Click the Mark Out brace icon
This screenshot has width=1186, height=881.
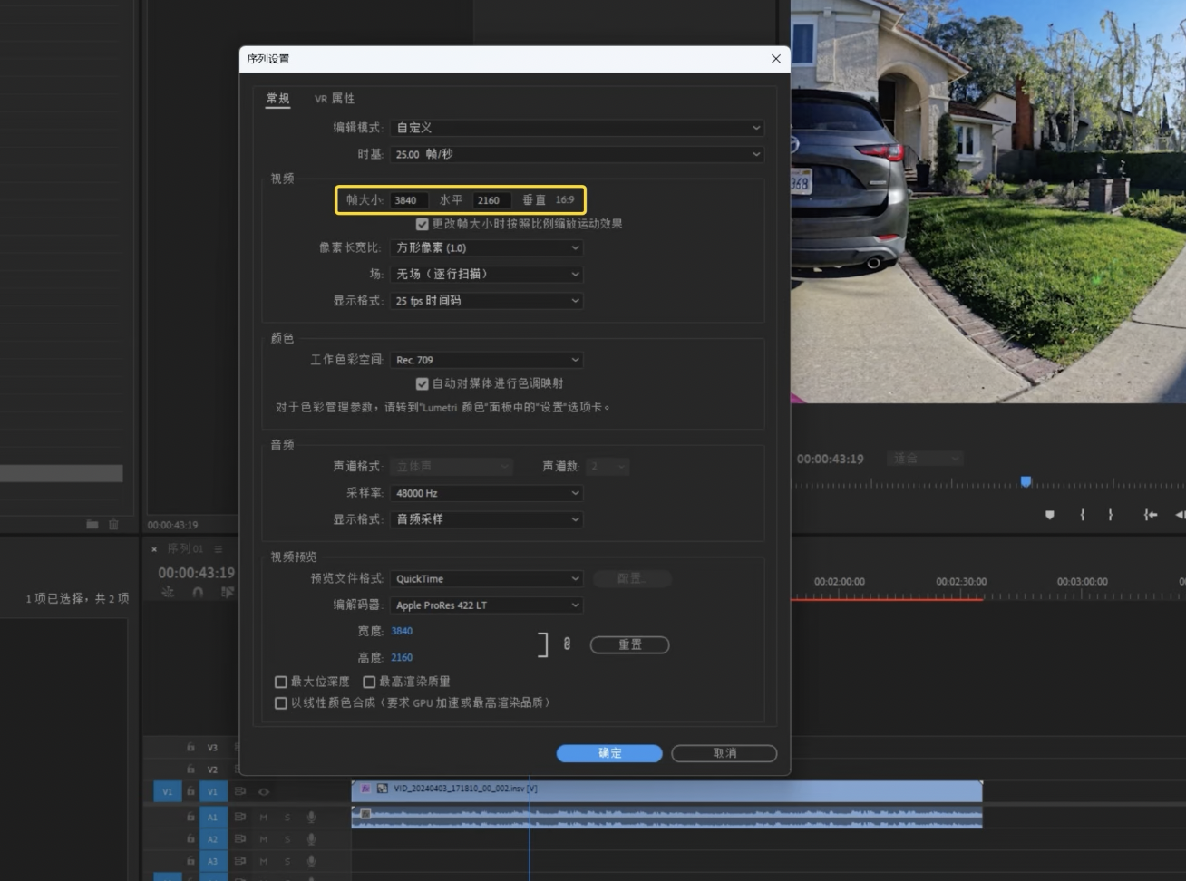coord(1110,515)
